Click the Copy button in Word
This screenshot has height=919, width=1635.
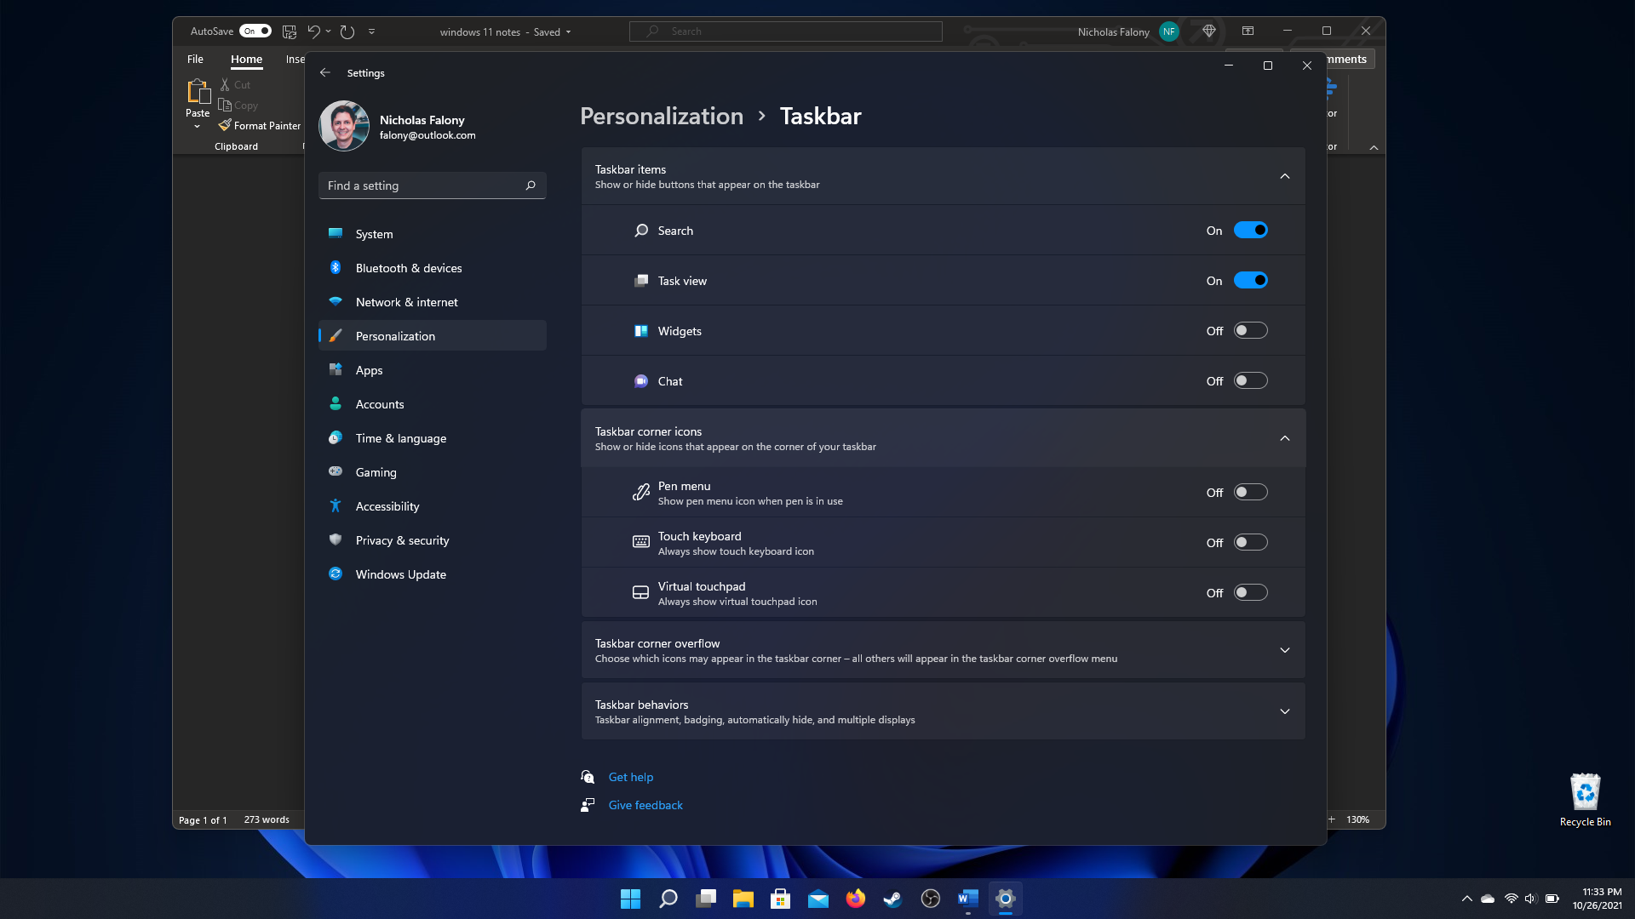click(x=238, y=106)
